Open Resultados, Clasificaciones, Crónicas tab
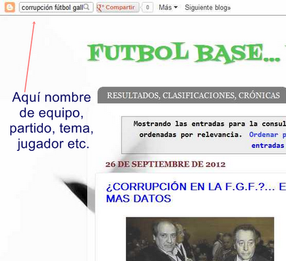Viewport: 286px width, 261px height. coord(193,95)
